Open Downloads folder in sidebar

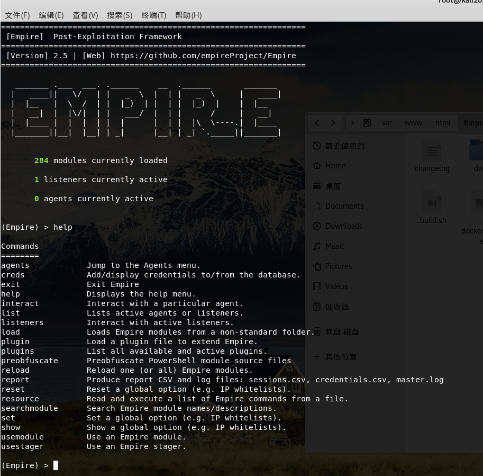(343, 226)
